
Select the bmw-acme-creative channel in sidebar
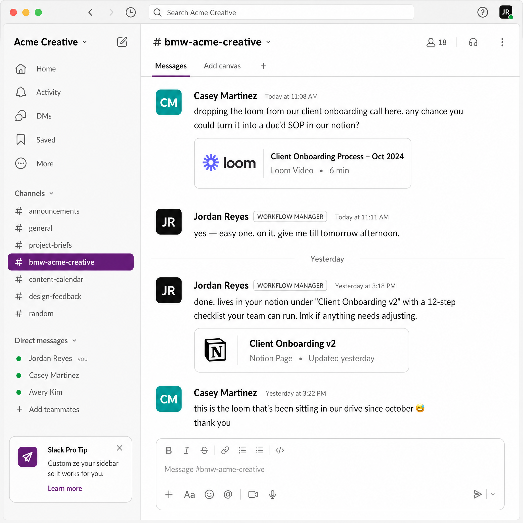[x=71, y=262]
